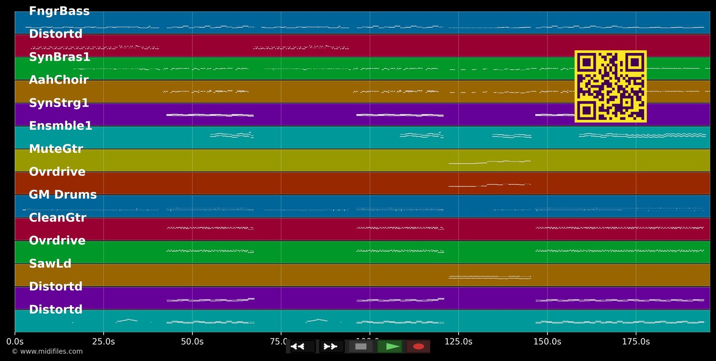Click the 0.0s time axis label
The height and width of the screenshot is (361, 716).
15,342
